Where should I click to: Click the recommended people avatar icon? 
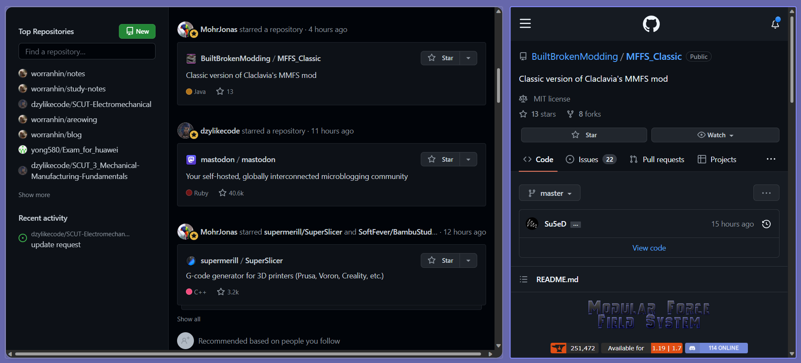click(x=185, y=341)
